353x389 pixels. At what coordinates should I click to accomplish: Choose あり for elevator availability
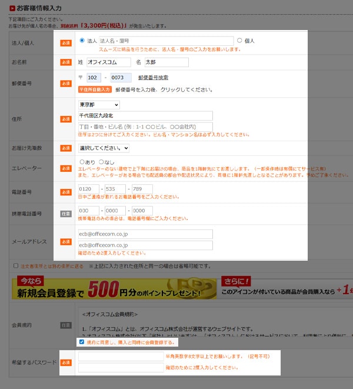(82, 162)
